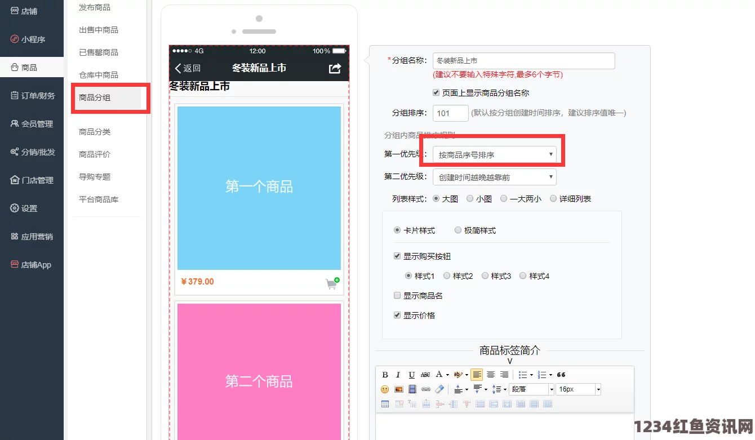Viewport: 755px width, 440px height.
Task: Select the 一大两小 list style
Action: click(x=504, y=198)
